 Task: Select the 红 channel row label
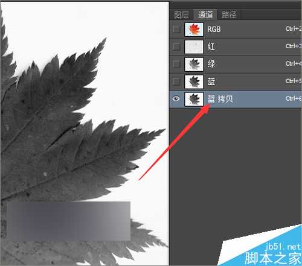(211, 47)
